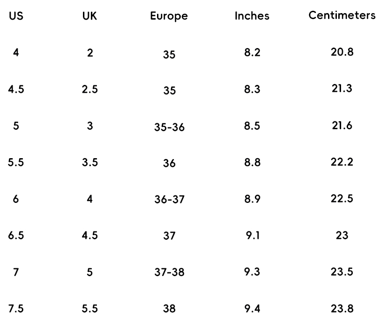Click Europe size 38 cell
Image resolution: width=383 pixels, height=320 pixels.
point(170,308)
